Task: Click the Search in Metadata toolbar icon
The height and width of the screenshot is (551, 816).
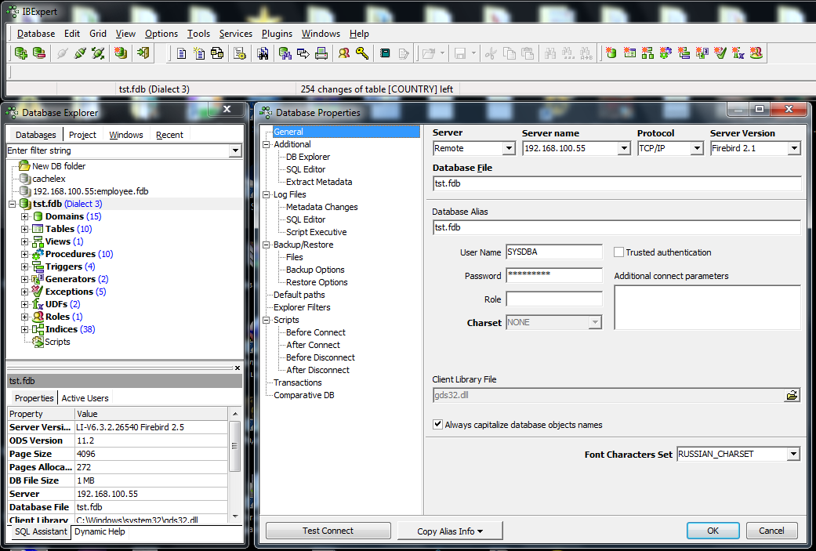Action: pyautogui.click(x=285, y=53)
